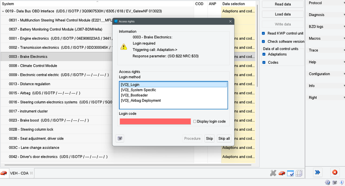Select 0013 Distance regulation row
This screenshot has width=345, height=186.
56,84
